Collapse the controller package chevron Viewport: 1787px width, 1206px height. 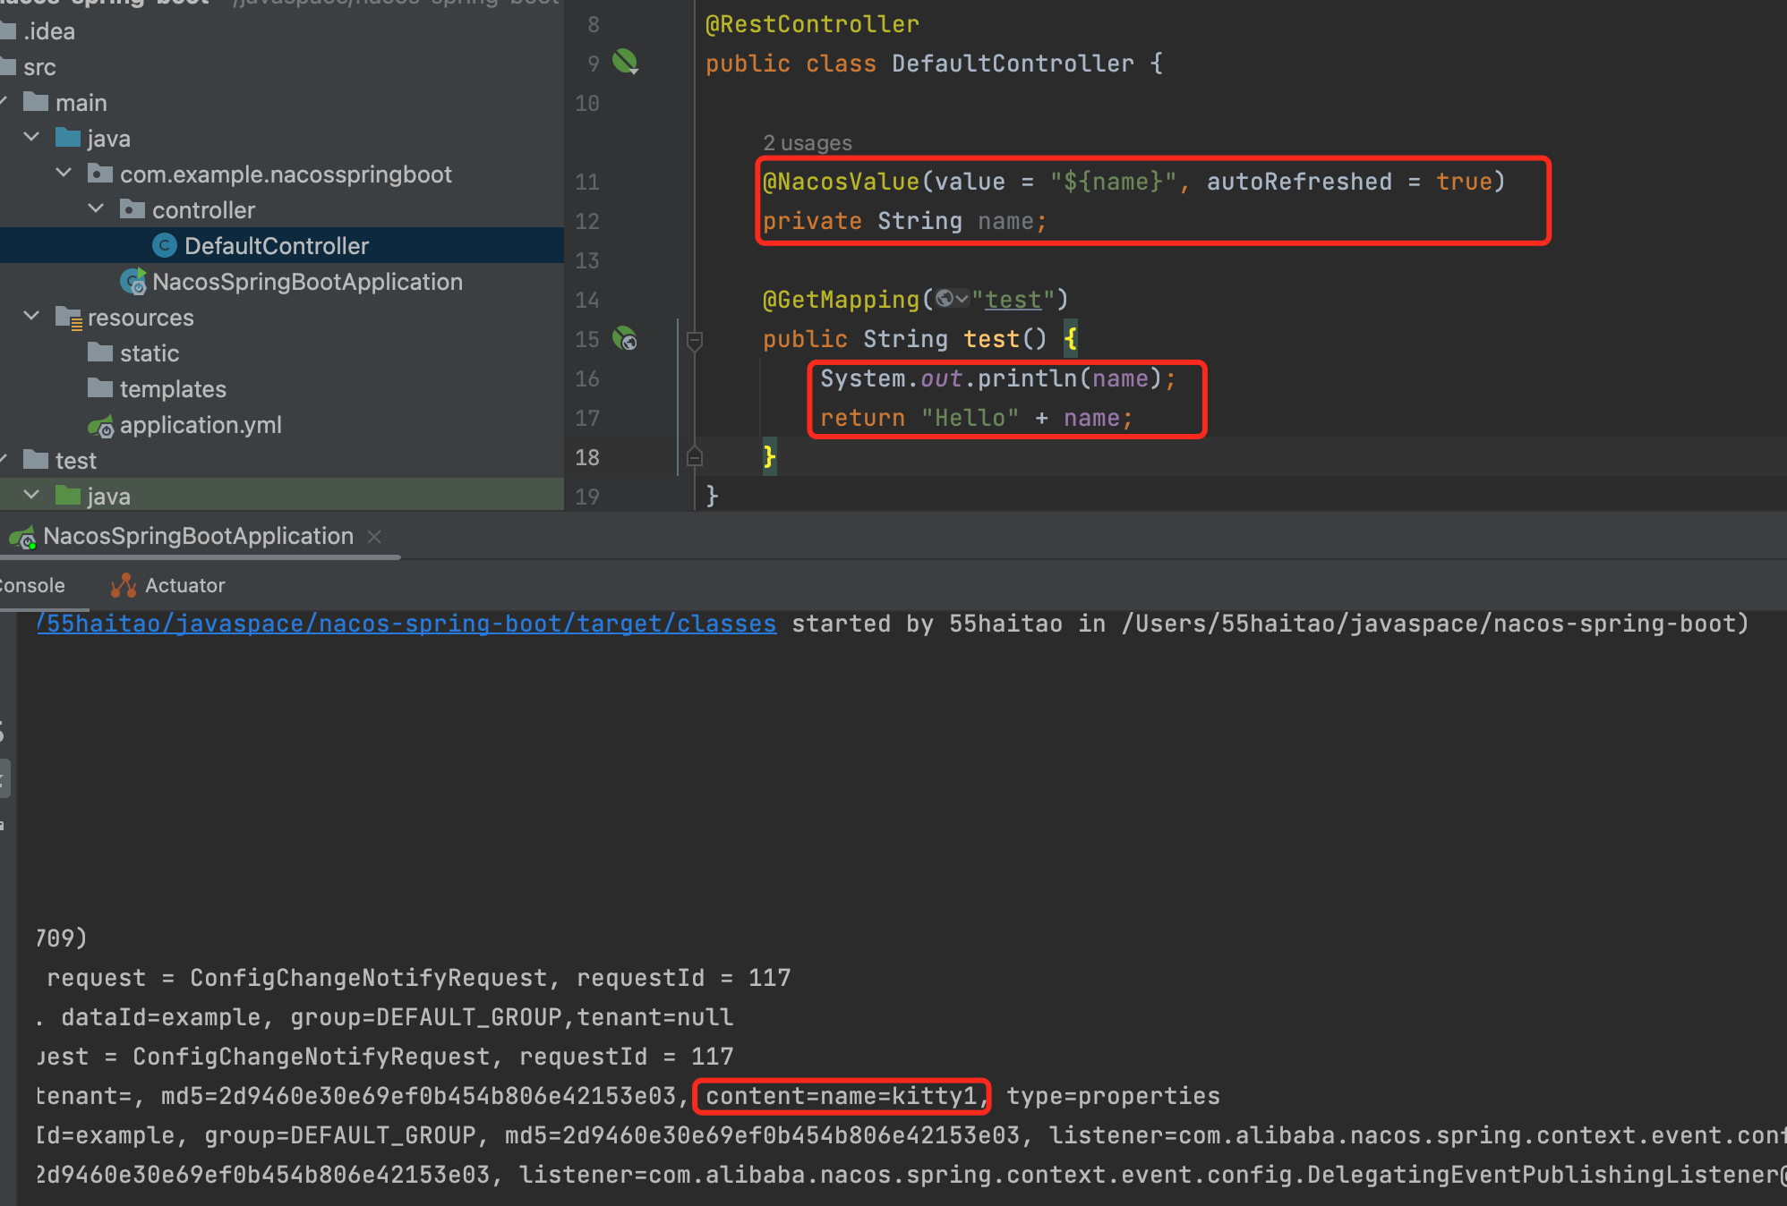(96, 208)
